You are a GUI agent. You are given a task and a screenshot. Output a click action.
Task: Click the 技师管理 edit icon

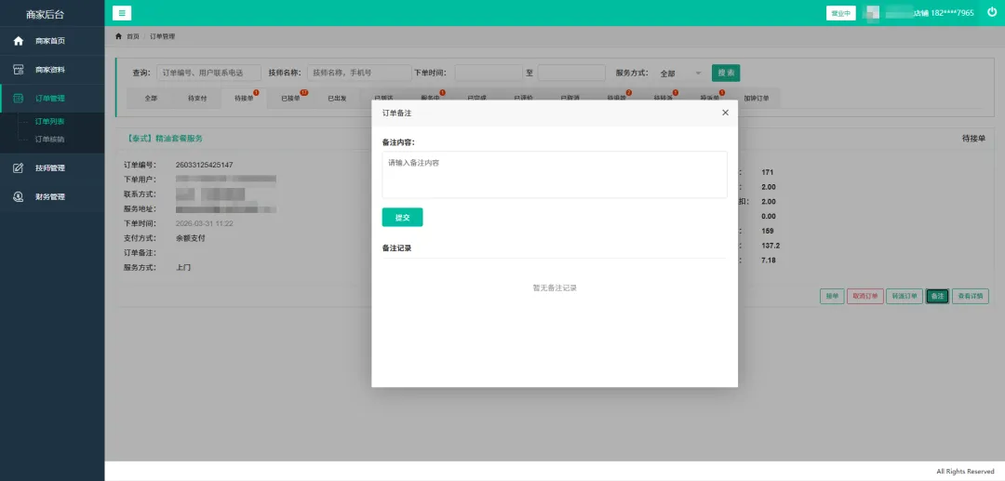pyautogui.click(x=18, y=168)
